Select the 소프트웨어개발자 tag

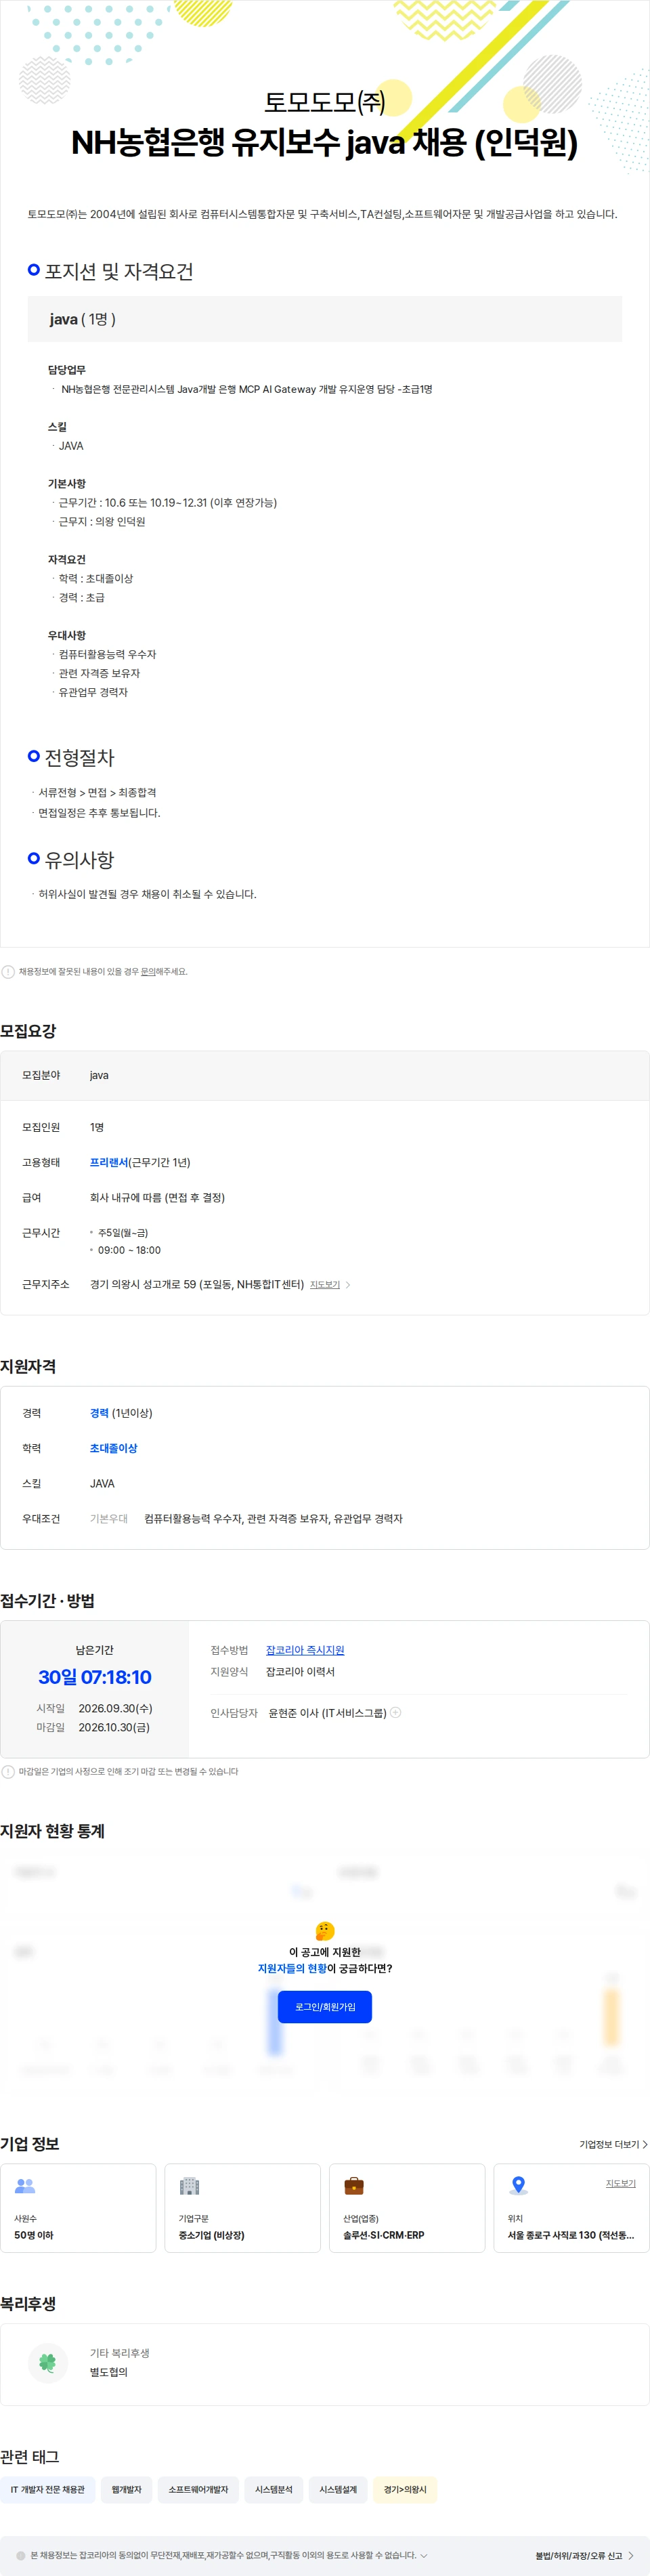tap(198, 2489)
